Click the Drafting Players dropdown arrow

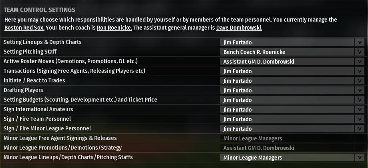[x=359, y=90]
